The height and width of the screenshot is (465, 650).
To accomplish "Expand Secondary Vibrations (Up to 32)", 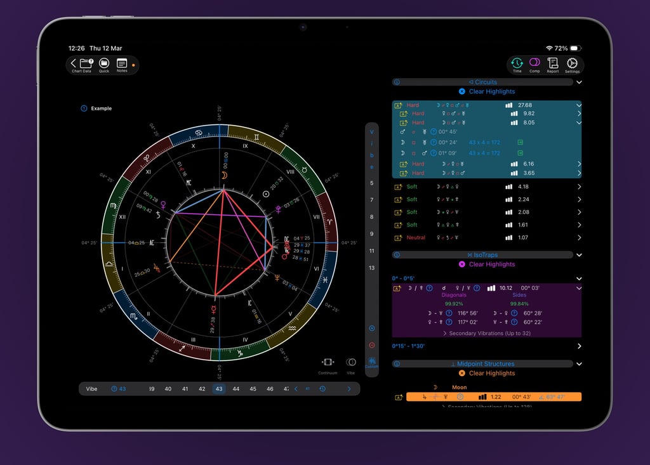I will pyautogui.click(x=487, y=333).
